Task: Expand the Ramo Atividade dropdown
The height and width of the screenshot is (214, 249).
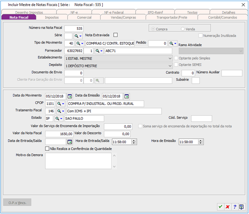Action: [241, 51]
